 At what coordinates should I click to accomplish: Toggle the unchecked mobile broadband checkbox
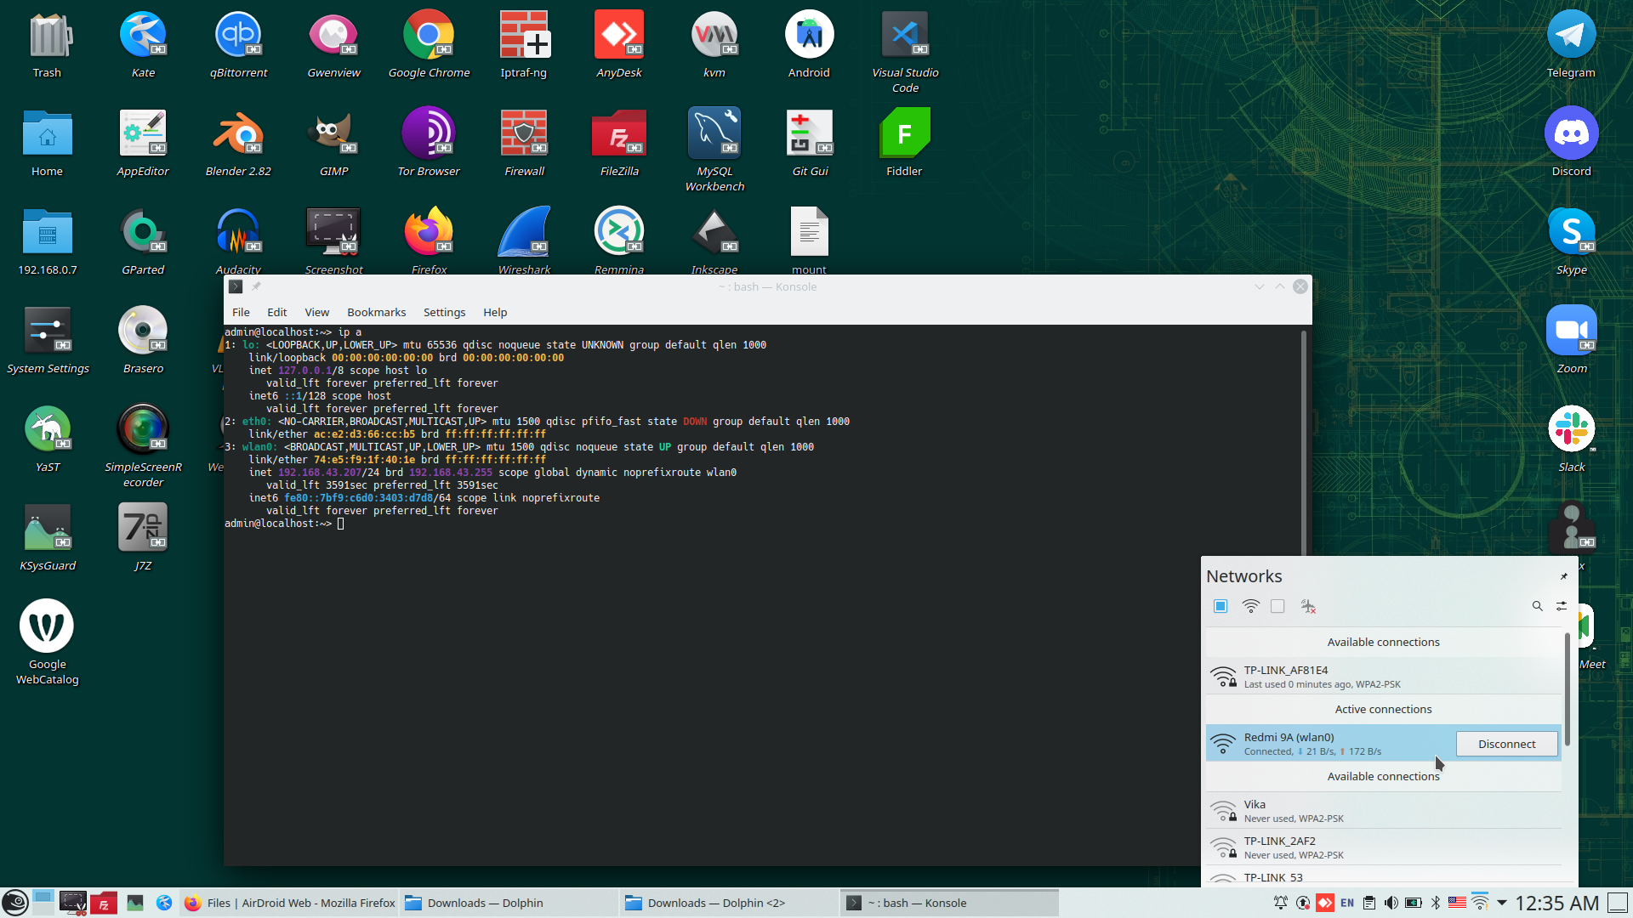(1277, 606)
